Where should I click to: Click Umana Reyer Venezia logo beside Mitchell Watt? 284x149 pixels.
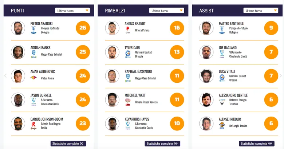pyautogui.click(x=128, y=102)
